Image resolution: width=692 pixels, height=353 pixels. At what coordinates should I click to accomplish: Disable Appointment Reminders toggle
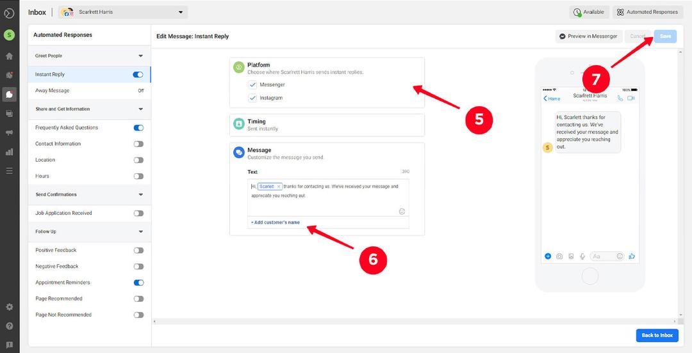[138, 283]
